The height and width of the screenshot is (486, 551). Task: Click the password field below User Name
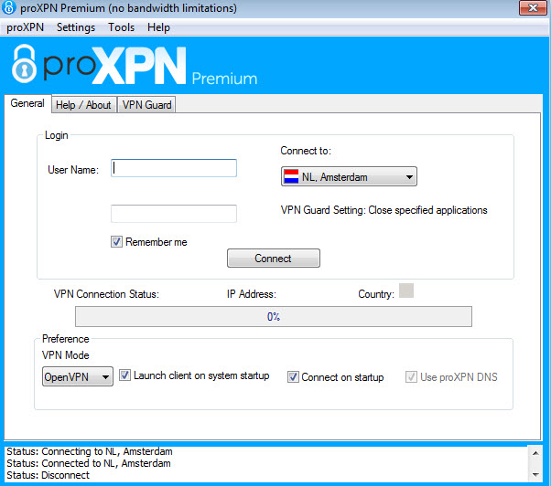point(174,214)
